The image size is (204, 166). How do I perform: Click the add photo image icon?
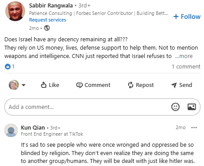click(192, 107)
